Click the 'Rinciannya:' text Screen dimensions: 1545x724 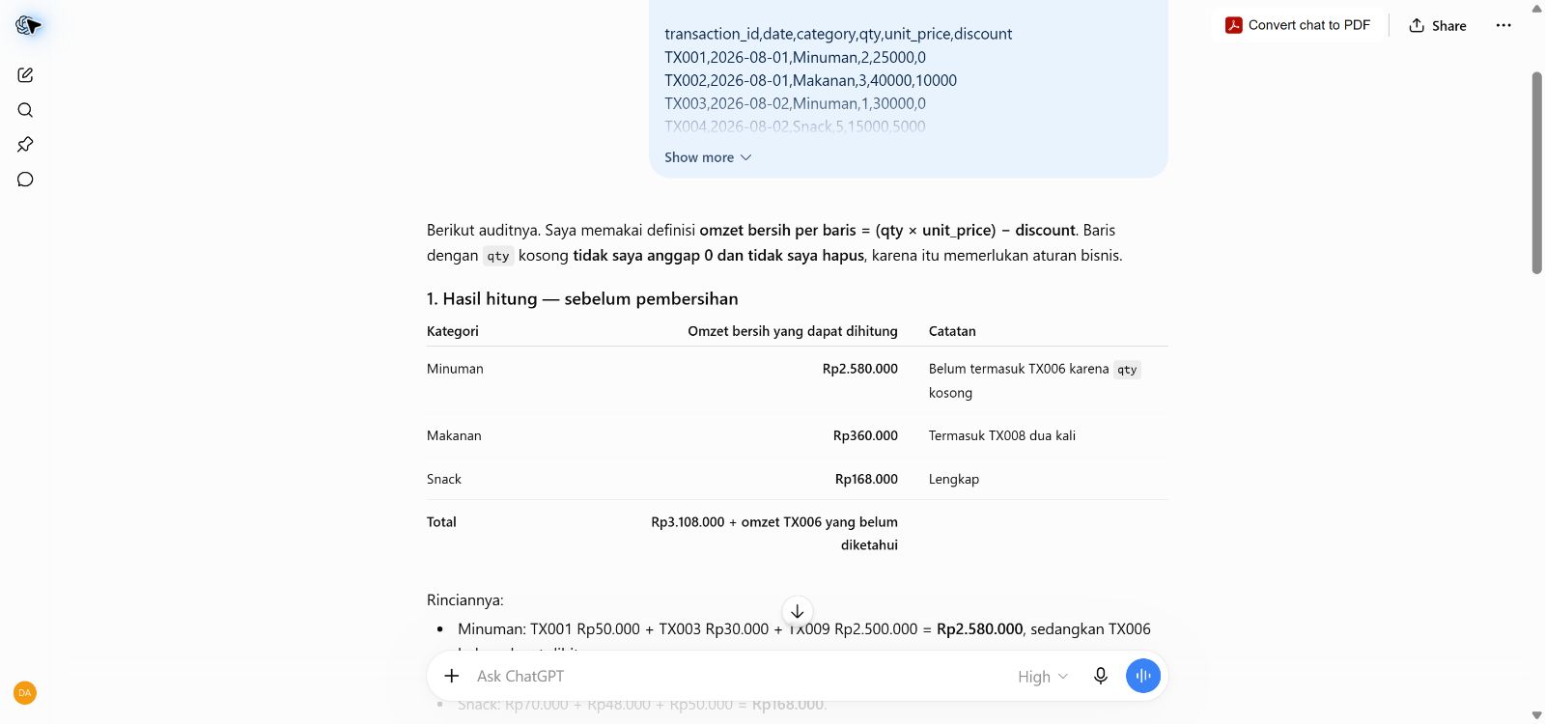(x=465, y=600)
